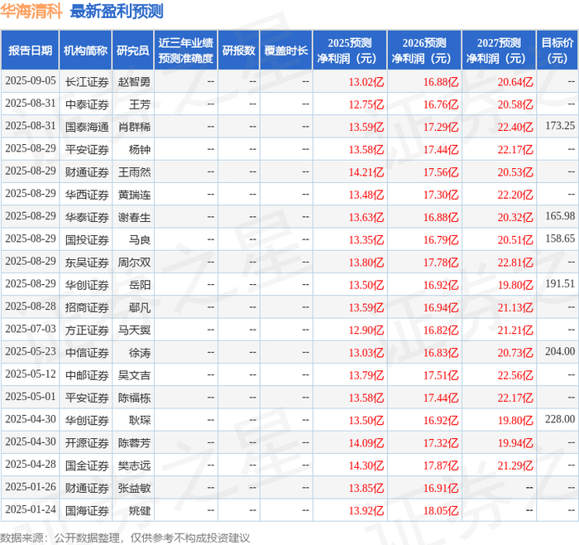Select researcher 张益敏
Screen dimensions: 579x545
[x=134, y=488]
